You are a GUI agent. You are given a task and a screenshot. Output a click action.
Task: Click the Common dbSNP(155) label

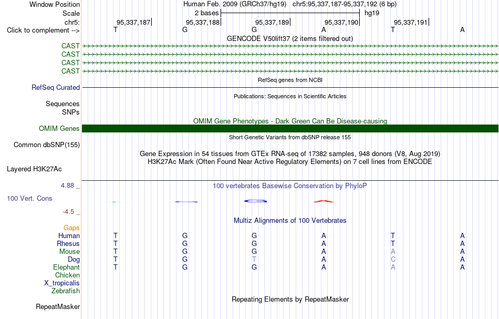pyautogui.click(x=46, y=145)
